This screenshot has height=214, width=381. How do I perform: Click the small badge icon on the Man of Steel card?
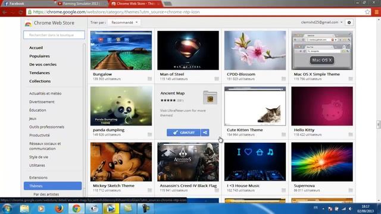217,79
